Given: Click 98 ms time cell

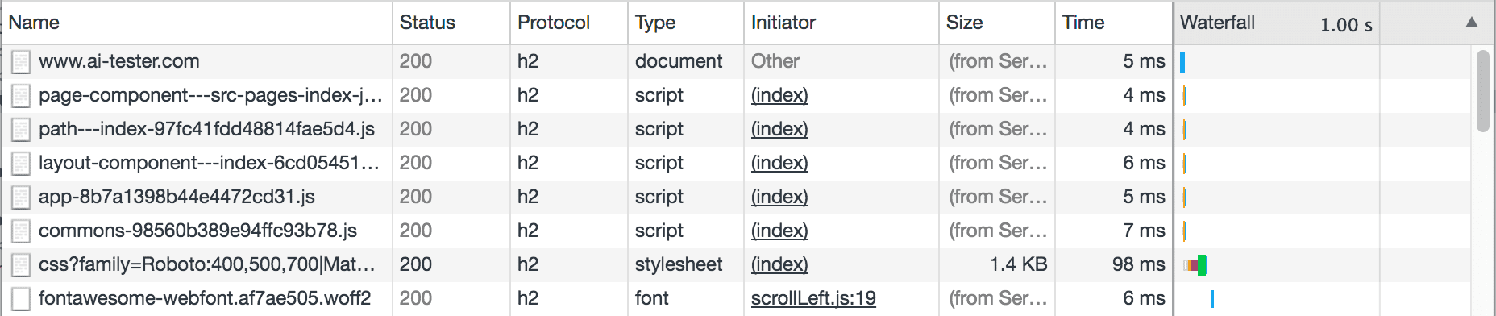Looking at the screenshot, I should point(1139,264).
